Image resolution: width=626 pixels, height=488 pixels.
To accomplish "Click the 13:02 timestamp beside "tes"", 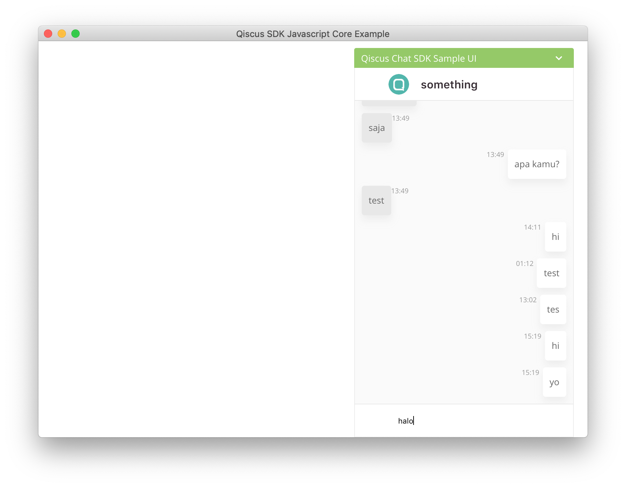I will pyautogui.click(x=528, y=300).
